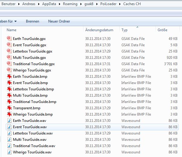This screenshot has height=157, width=182.
Task: Select the file name Letterbox TourGuide.gpx
Action: pos(33,51)
